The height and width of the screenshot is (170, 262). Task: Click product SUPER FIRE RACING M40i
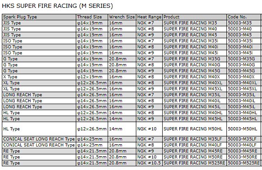195,47
